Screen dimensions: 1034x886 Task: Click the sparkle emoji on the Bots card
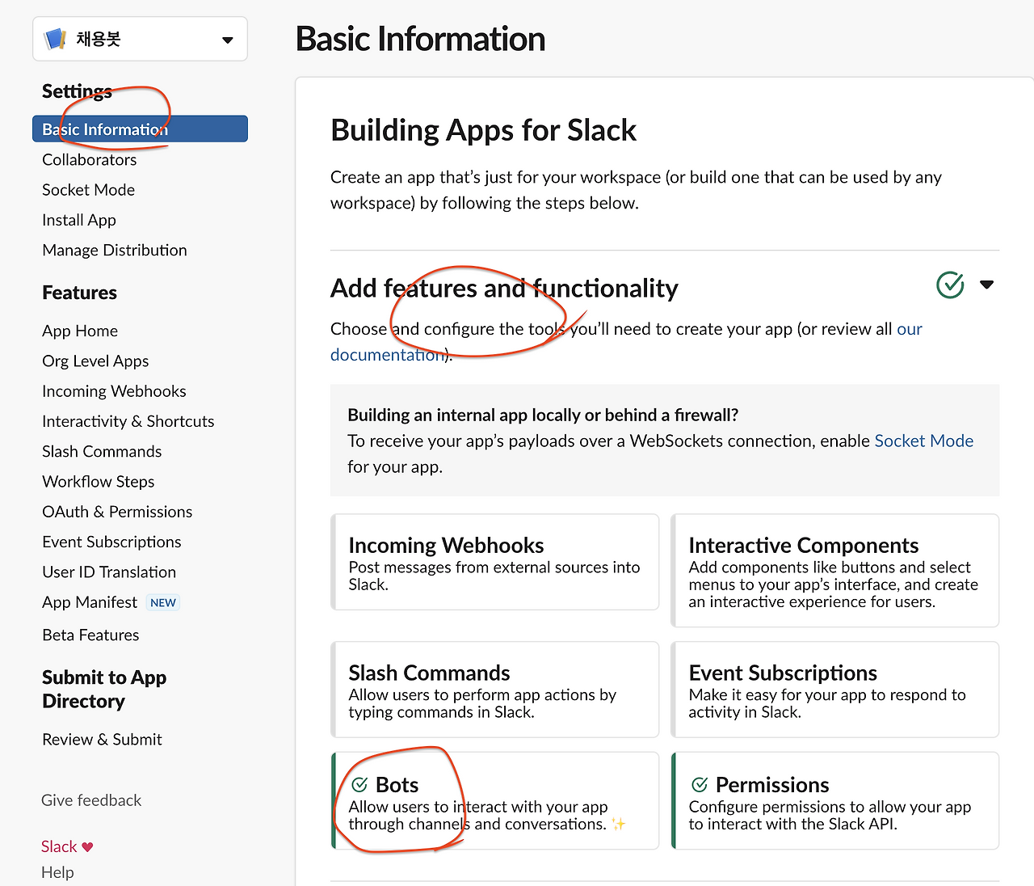point(618,824)
